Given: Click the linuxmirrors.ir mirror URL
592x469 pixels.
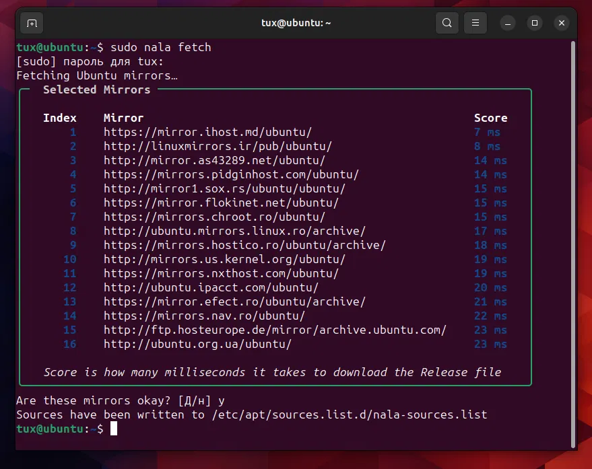Looking at the screenshot, I should click(218, 147).
